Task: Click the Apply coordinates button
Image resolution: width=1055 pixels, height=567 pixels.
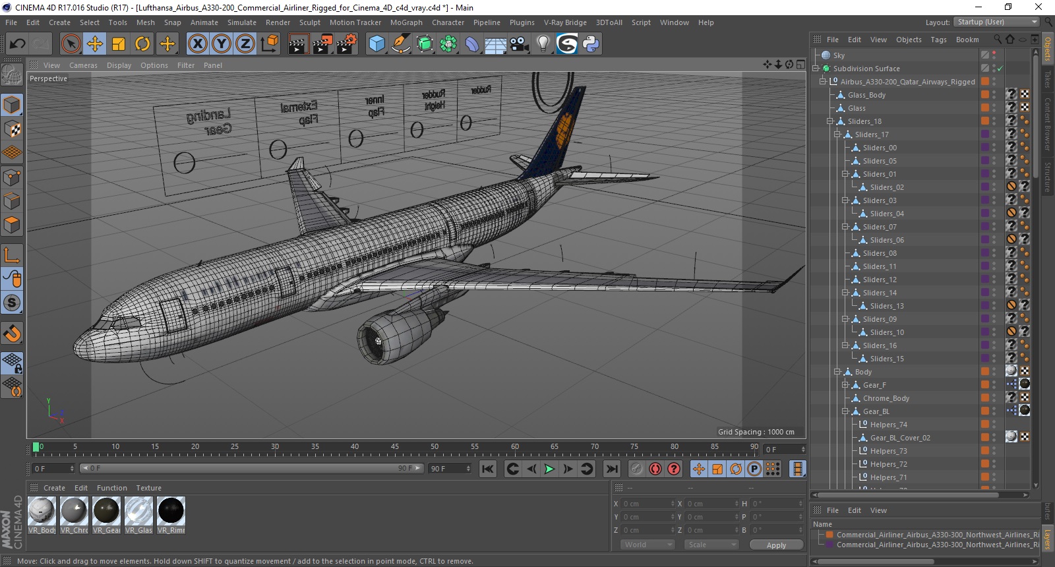Action: click(776, 545)
